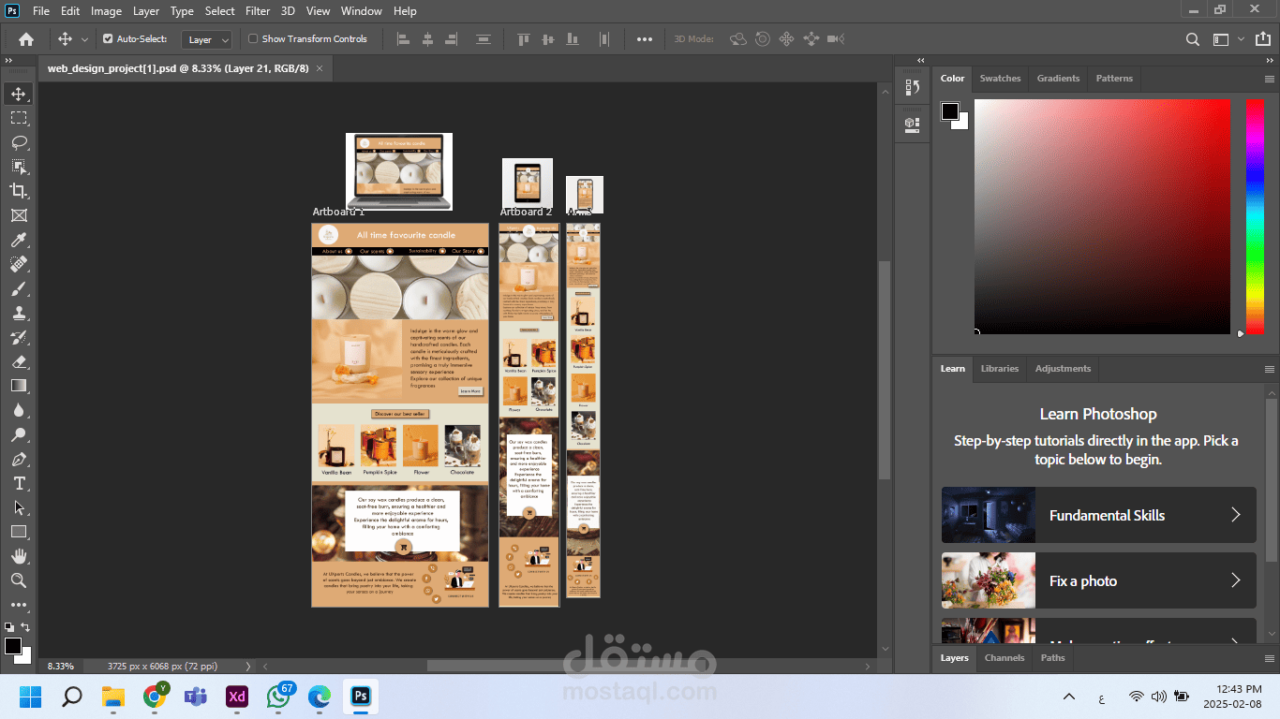This screenshot has height=719, width=1280.
Task: Pick the History Brush tool
Action: point(19,337)
